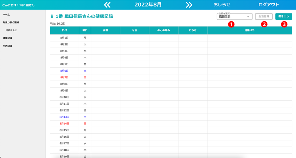Image resolution: width=296 pixels, height=158 pixels.
Task: Click the thermometer icon beside the title
Action: tap(52, 16)
